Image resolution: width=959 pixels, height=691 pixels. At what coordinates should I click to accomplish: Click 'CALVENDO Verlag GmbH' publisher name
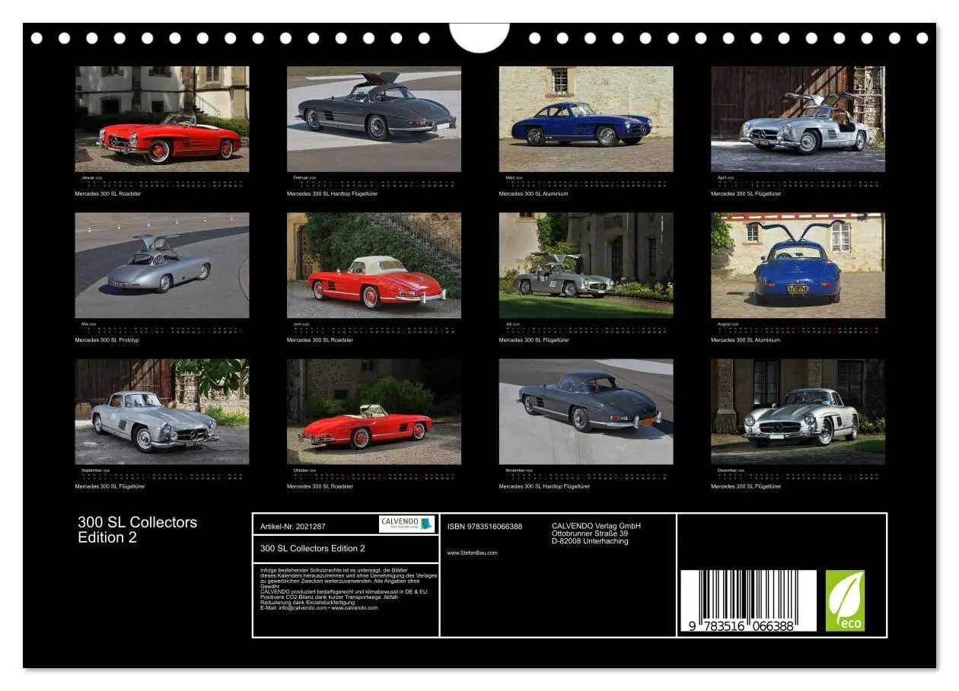(596, 526)
